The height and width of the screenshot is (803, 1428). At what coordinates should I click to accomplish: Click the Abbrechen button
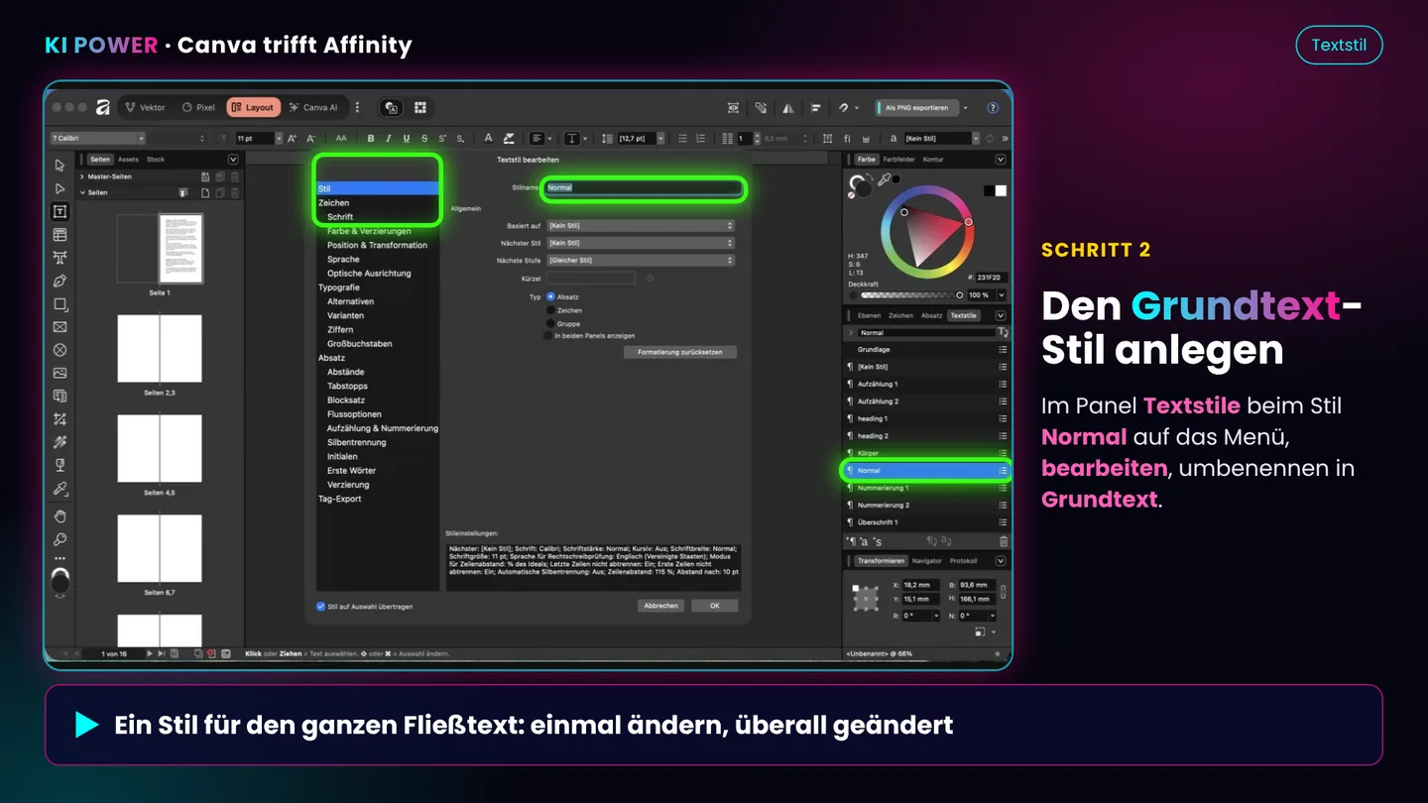pos(661,606)
